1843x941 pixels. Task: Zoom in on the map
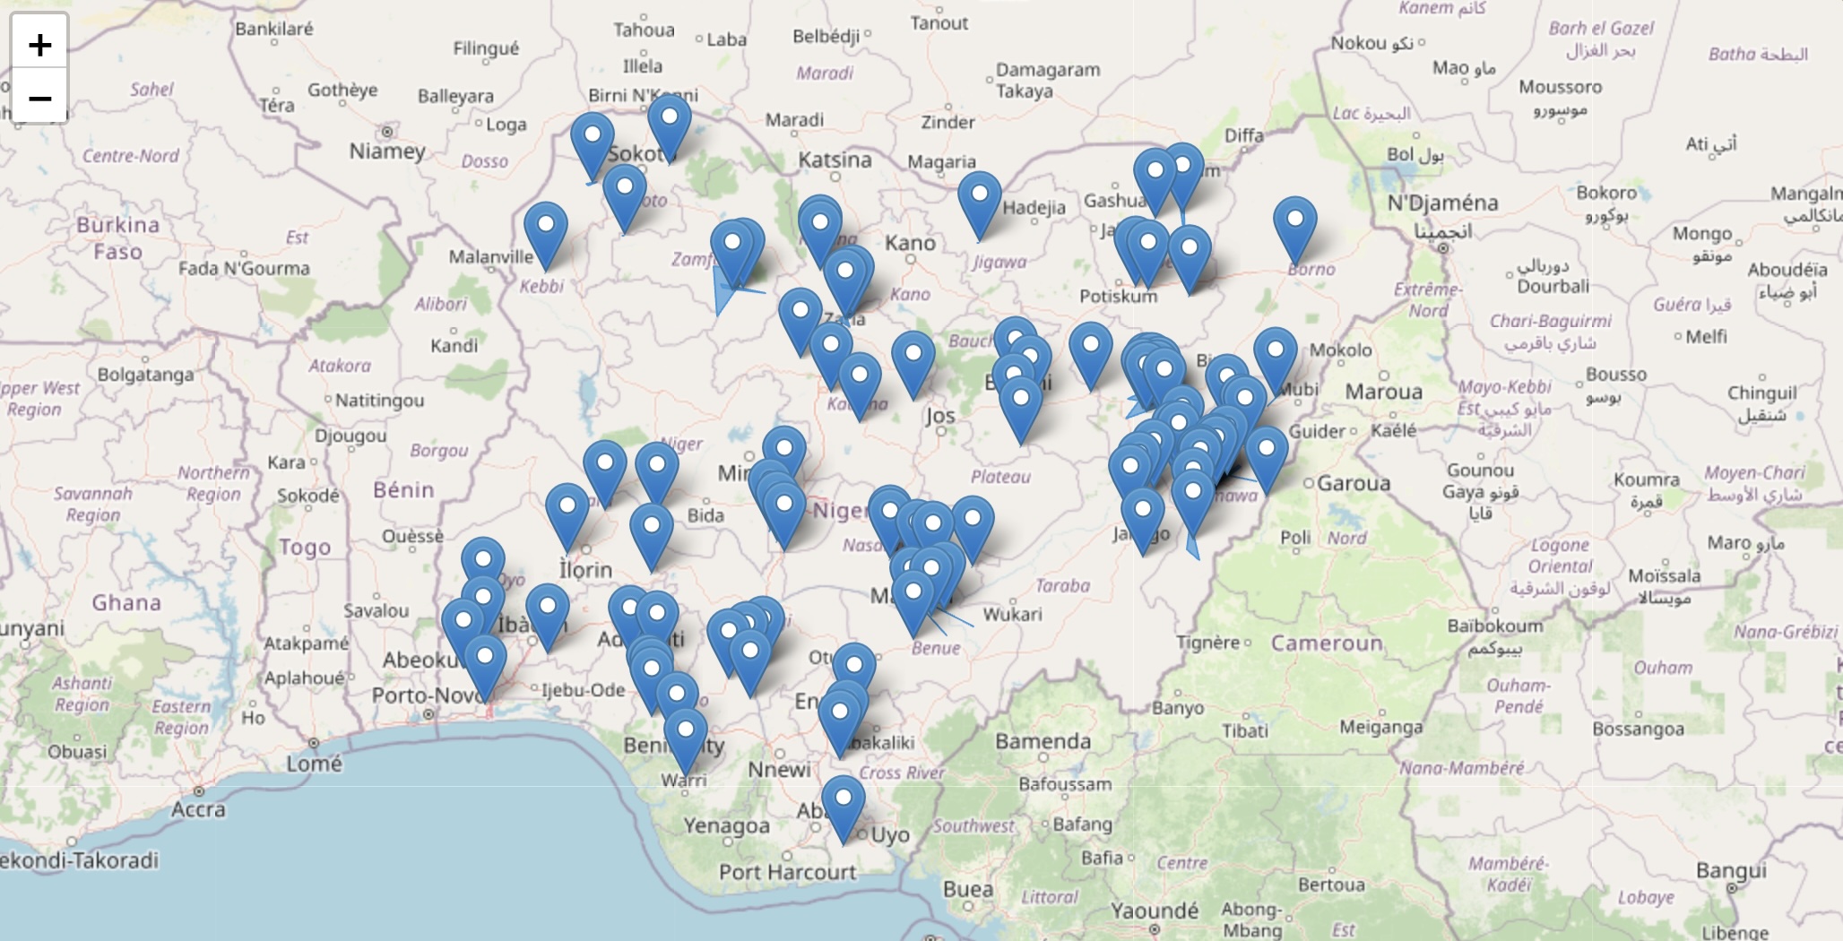39,43
